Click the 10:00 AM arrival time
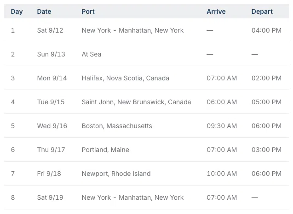The height and width of the screenshot is (214, 293). pyautogui.click(x=222, y=174)
